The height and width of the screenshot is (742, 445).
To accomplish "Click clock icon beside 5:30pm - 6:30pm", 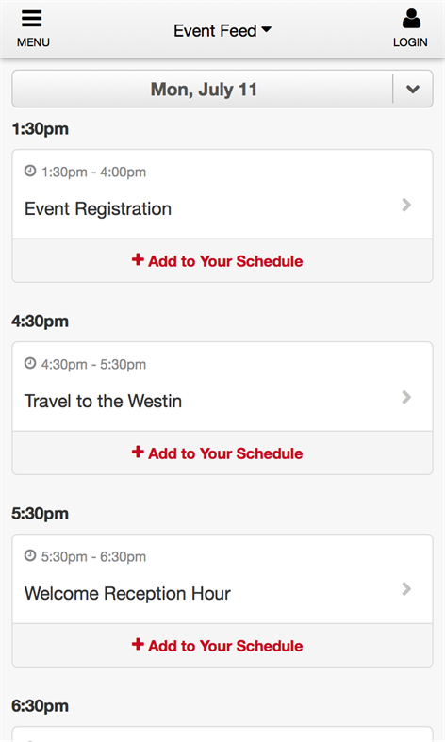I will coord(30,555).
